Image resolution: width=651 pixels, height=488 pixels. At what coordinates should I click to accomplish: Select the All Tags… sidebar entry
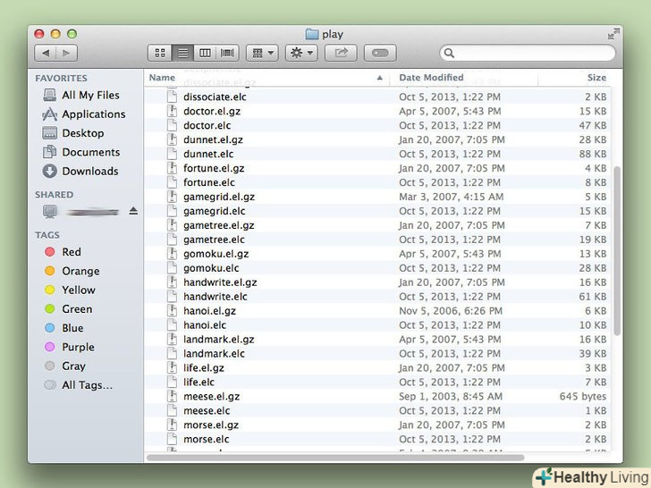tap(87, 385)
